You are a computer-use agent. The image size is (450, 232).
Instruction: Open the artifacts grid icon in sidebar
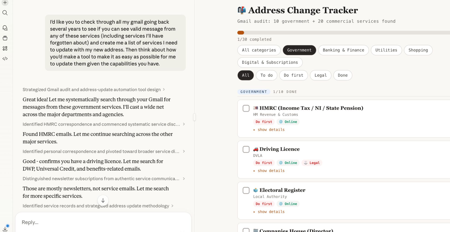pos(5,48)
